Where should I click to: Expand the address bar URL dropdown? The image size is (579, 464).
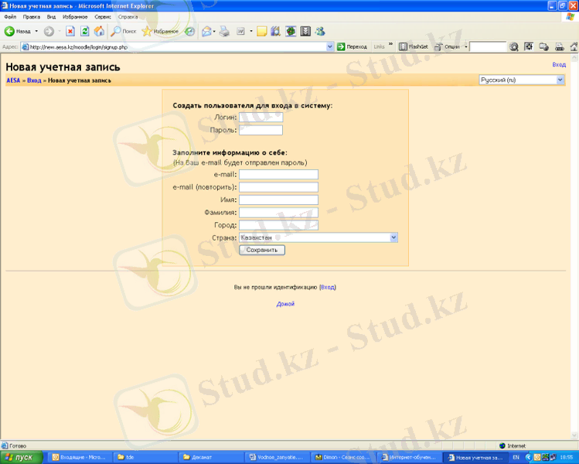(x=330, y=46)
